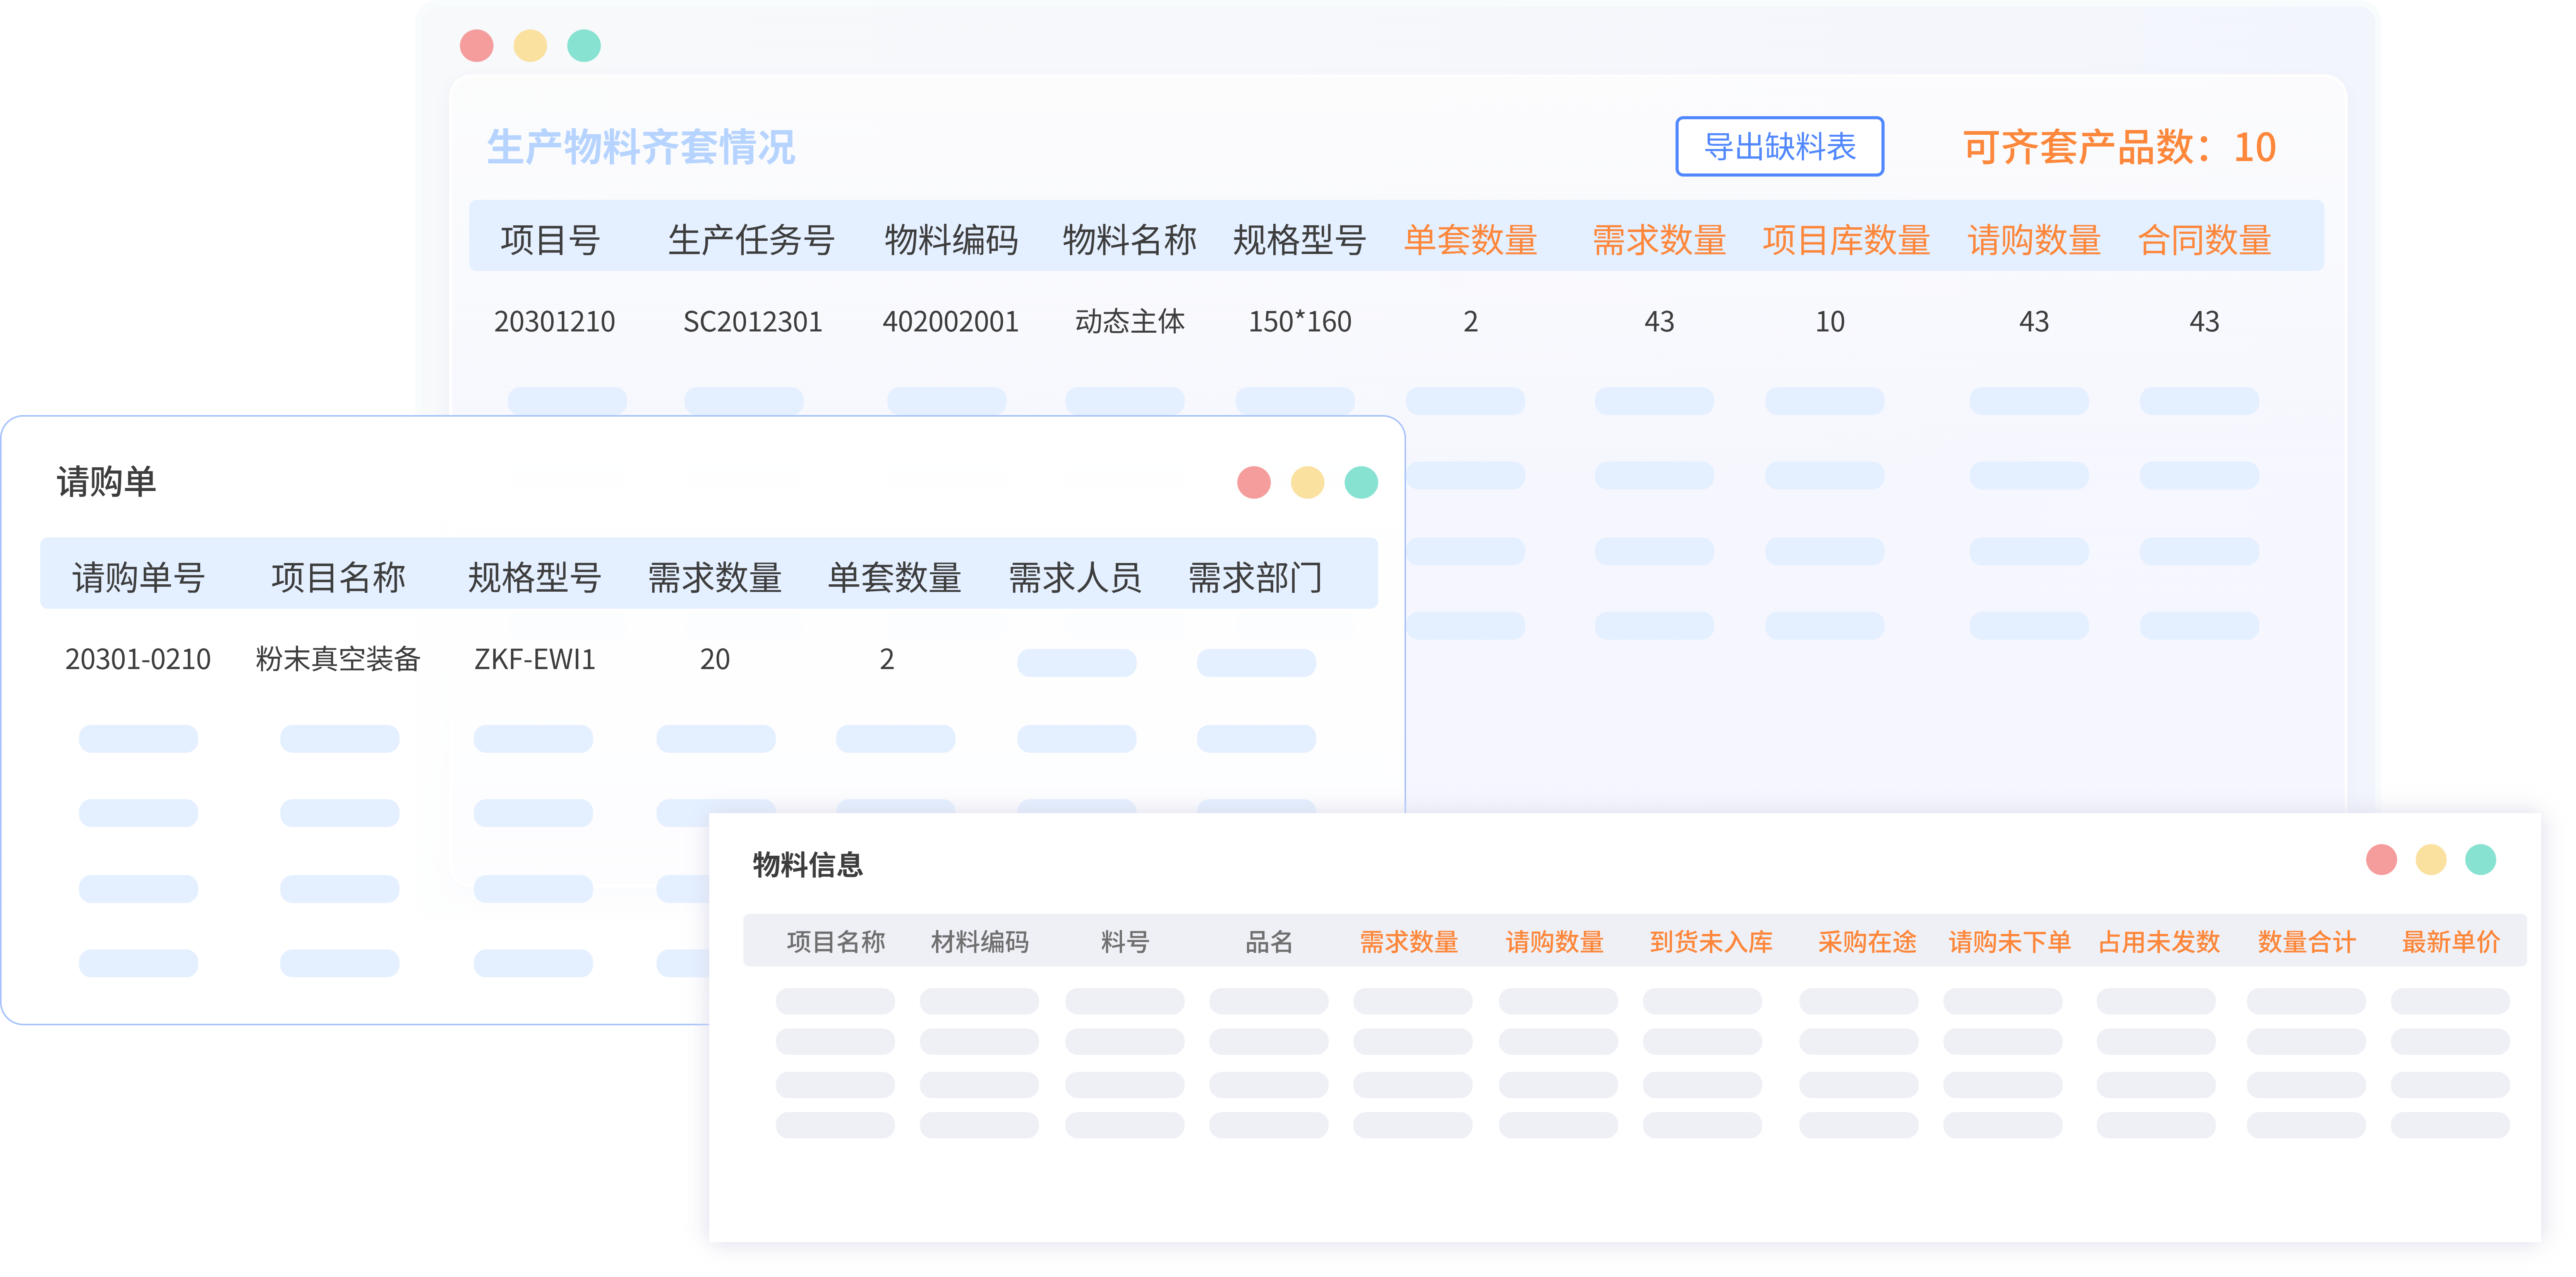Click green dot of main production window
This screenshot has width=2576, height=1277.
pos(584,46)
